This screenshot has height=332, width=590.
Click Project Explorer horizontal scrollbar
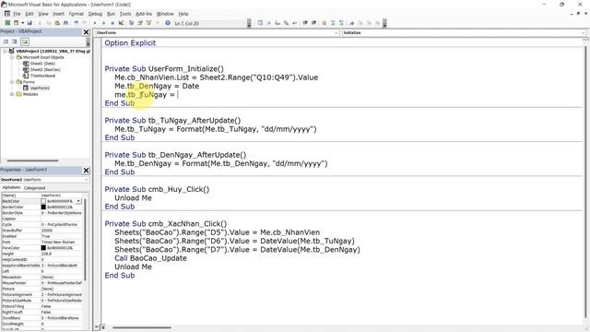(x=33, y=160)
